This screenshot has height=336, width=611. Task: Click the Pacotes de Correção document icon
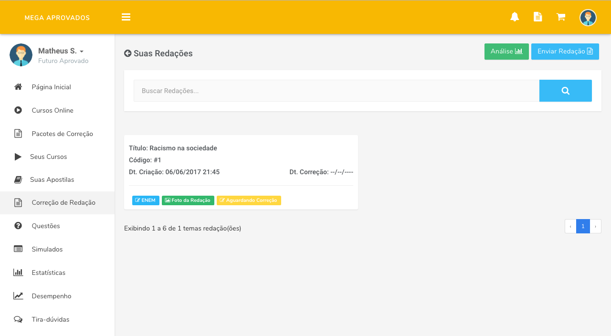(x=18, y=134)
